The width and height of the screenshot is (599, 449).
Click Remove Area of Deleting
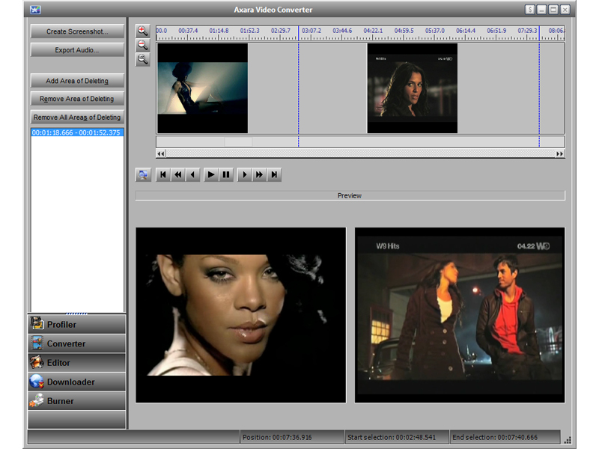(77, 99)
